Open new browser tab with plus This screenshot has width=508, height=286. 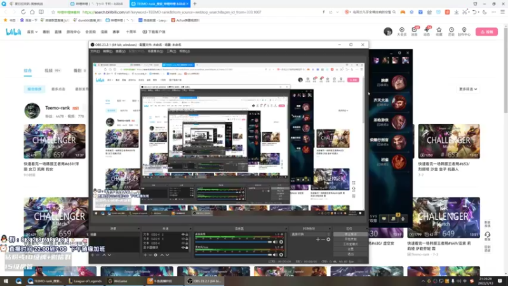pos(195,4)
